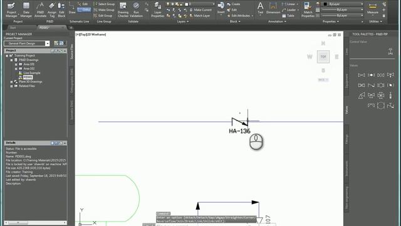Viewport: 401px width, 226px height.
Task: Click the Valves tab in Tool Palettes
Action: click(x=346, y=110)
